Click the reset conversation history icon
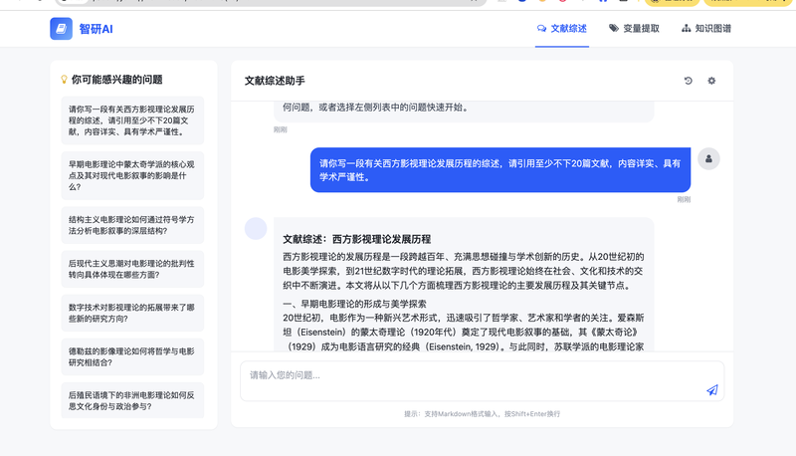796x456 pixels. click(689, 81)
